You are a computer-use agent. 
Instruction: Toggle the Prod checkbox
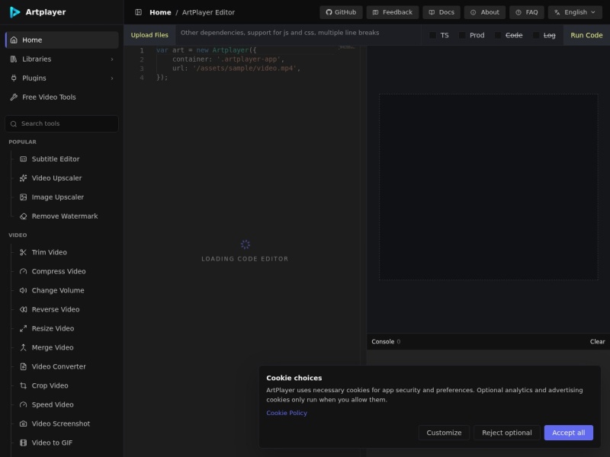click(x=462, y=35)
